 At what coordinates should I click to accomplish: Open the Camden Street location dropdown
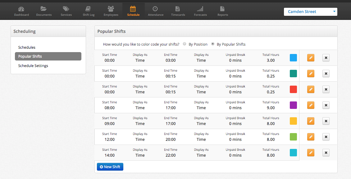click(x=311, y=11)
